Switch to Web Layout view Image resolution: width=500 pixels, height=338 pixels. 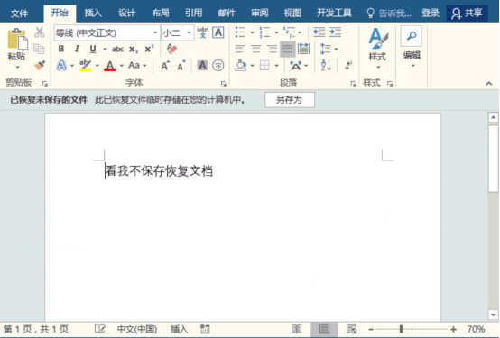(351, 329)
